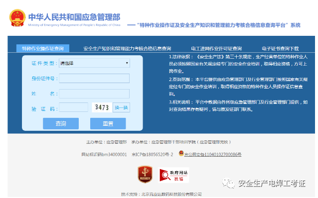
Task: Open the 证件类型 dropdown
Action: tap(94, 63)
